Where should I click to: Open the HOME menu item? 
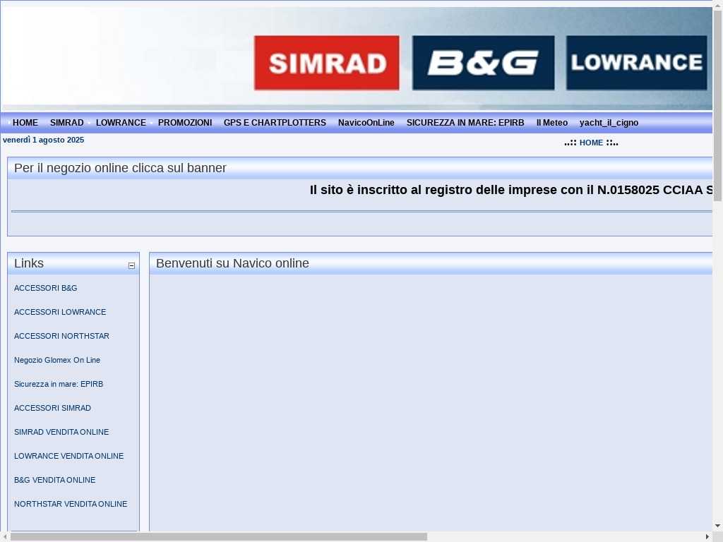25,123
